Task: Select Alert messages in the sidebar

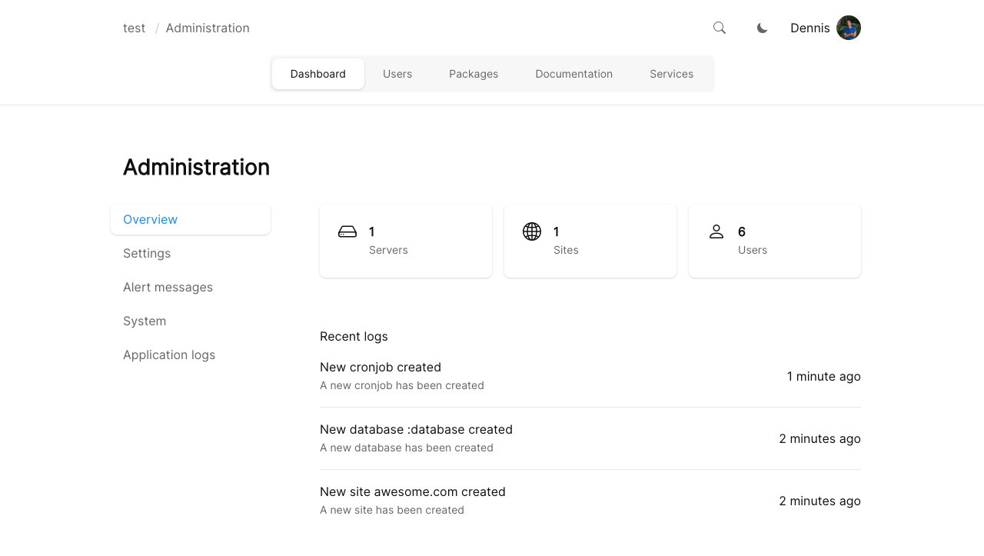Action: click(x=168, y=287)
